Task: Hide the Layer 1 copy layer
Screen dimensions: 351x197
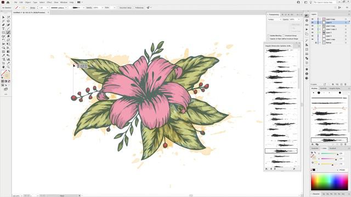Action: click(x=313, y=39)
